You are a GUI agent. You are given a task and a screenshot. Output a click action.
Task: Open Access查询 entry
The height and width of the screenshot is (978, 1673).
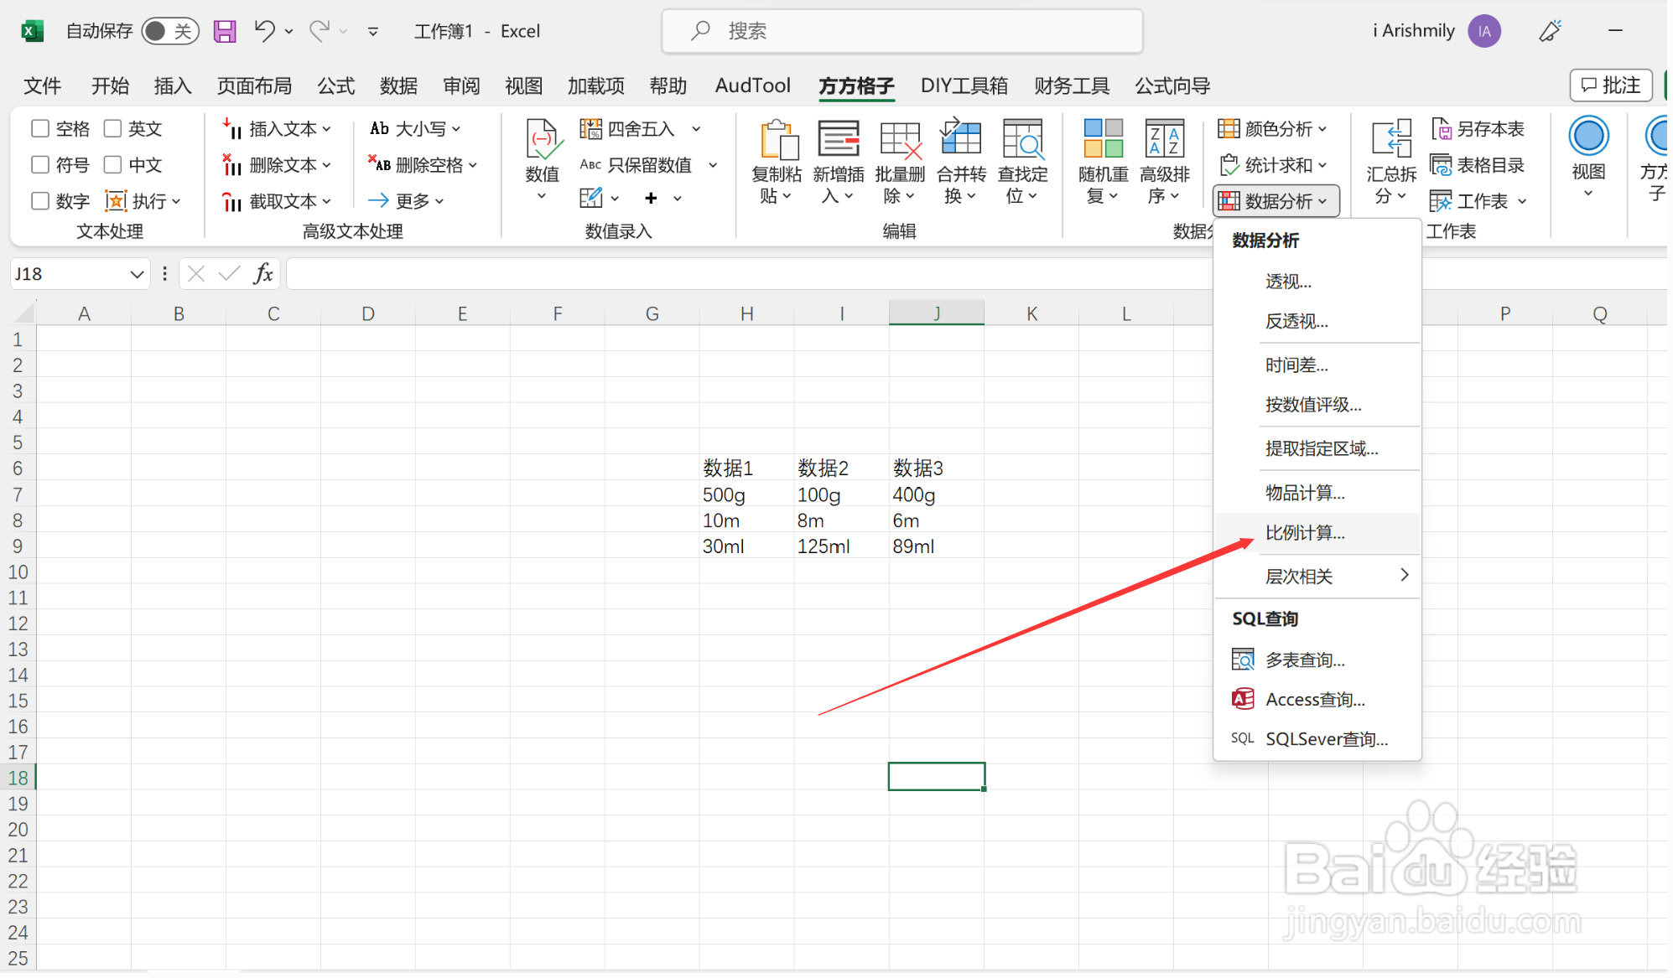1317,699
